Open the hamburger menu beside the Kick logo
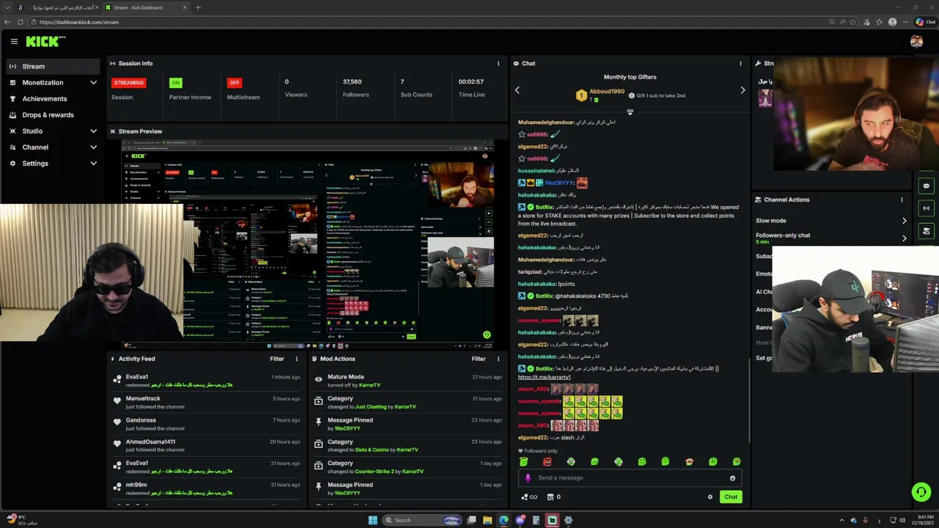This screenshot has height=528, width=939. [14, 42]
